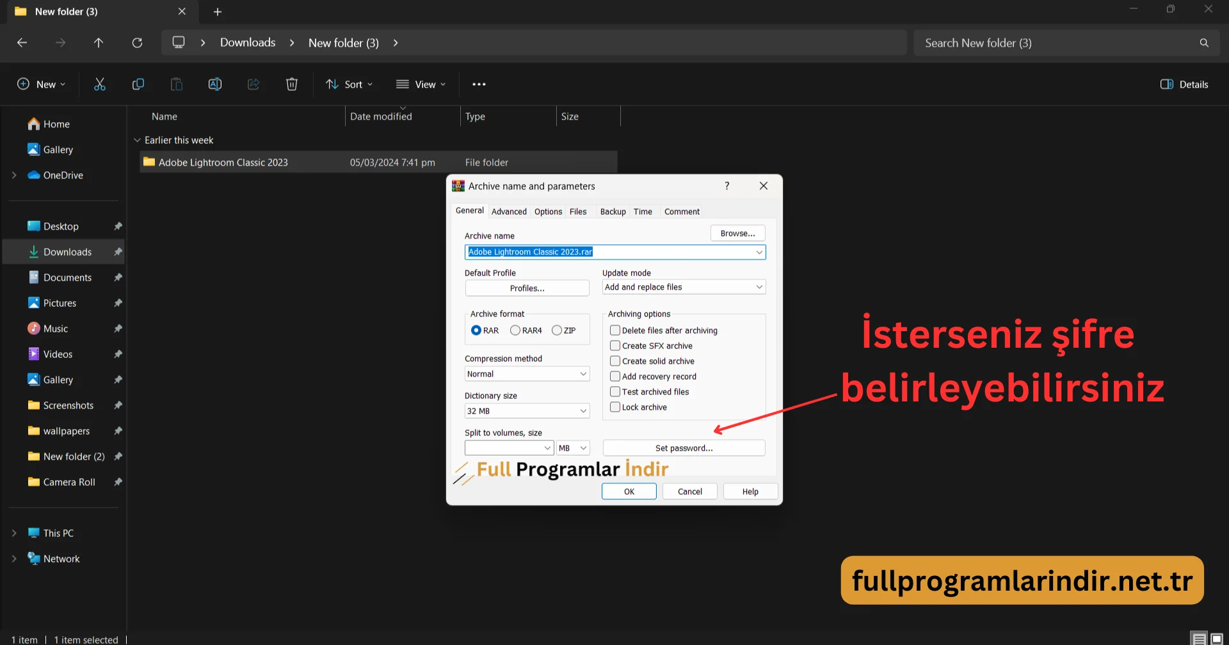Screen dimensions: 1229x645
Task: Switch to the Backup tab
Action: point(613,212)
